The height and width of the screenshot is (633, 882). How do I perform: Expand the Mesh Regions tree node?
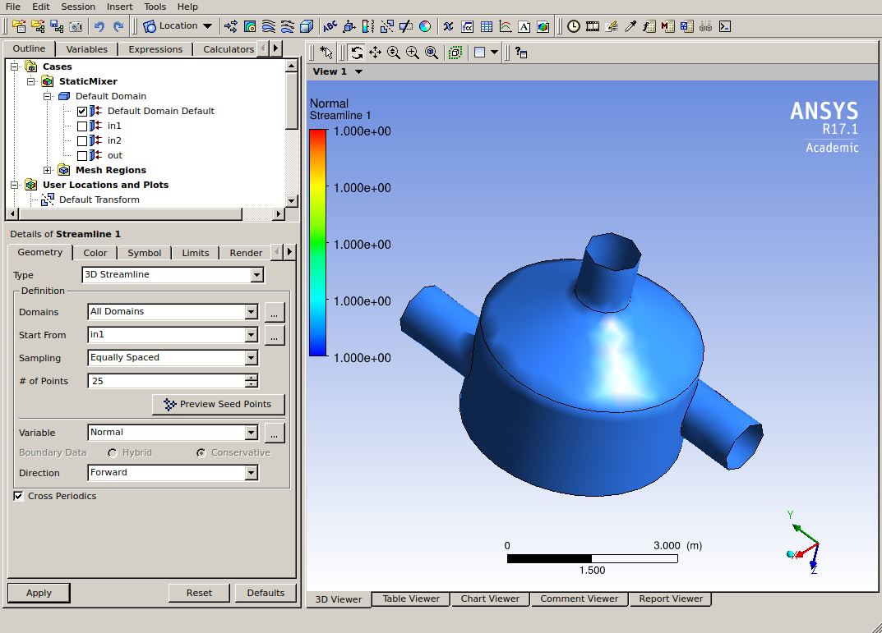point(48,170)
